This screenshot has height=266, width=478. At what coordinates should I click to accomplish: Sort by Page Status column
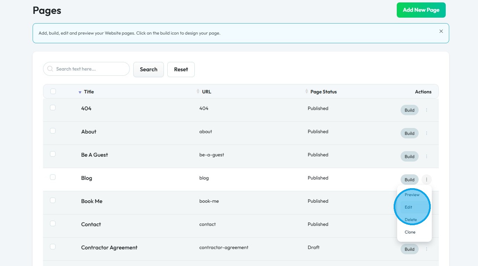pos(307,91)
